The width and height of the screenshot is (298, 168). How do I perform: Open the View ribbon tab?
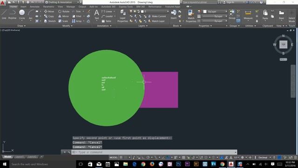tap(60, 7)
